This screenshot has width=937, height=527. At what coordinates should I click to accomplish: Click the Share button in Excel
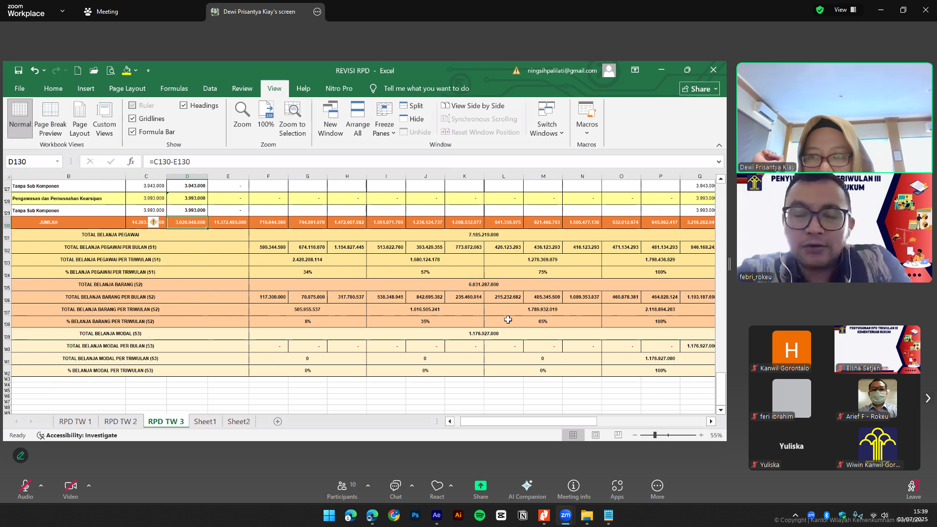pos(699,89)
